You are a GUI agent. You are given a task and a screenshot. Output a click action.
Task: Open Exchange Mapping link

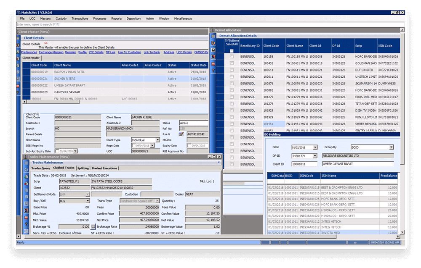[51, 52]
